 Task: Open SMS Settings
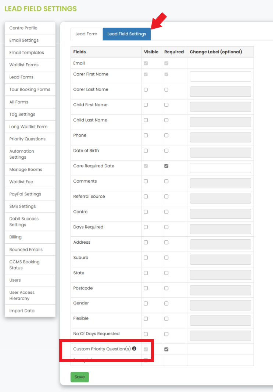point(30,206)
